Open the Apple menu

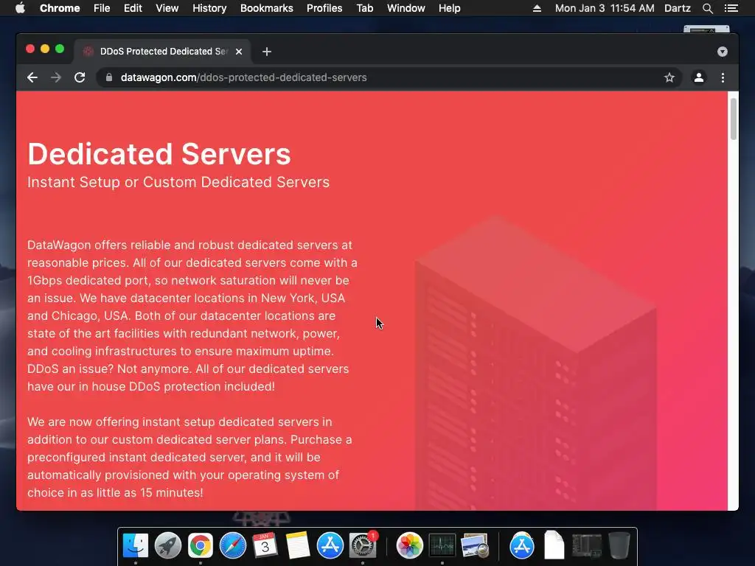point(20,8)
